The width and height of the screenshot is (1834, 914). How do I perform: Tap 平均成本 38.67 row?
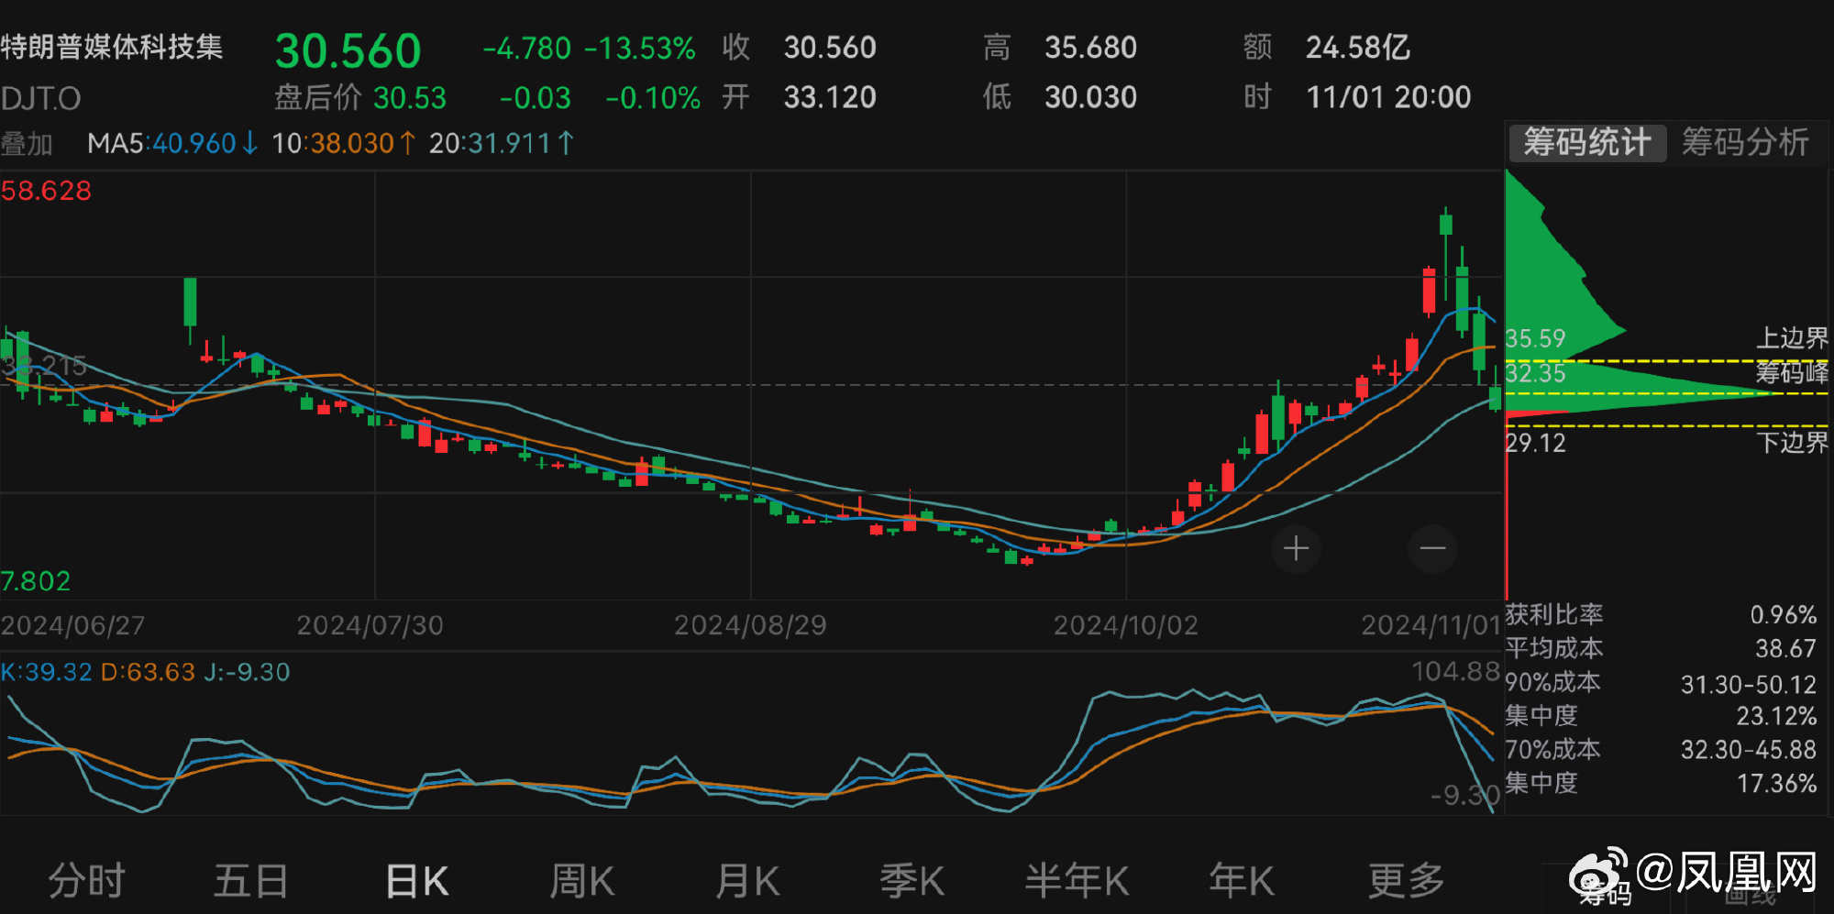point(1661,648)
